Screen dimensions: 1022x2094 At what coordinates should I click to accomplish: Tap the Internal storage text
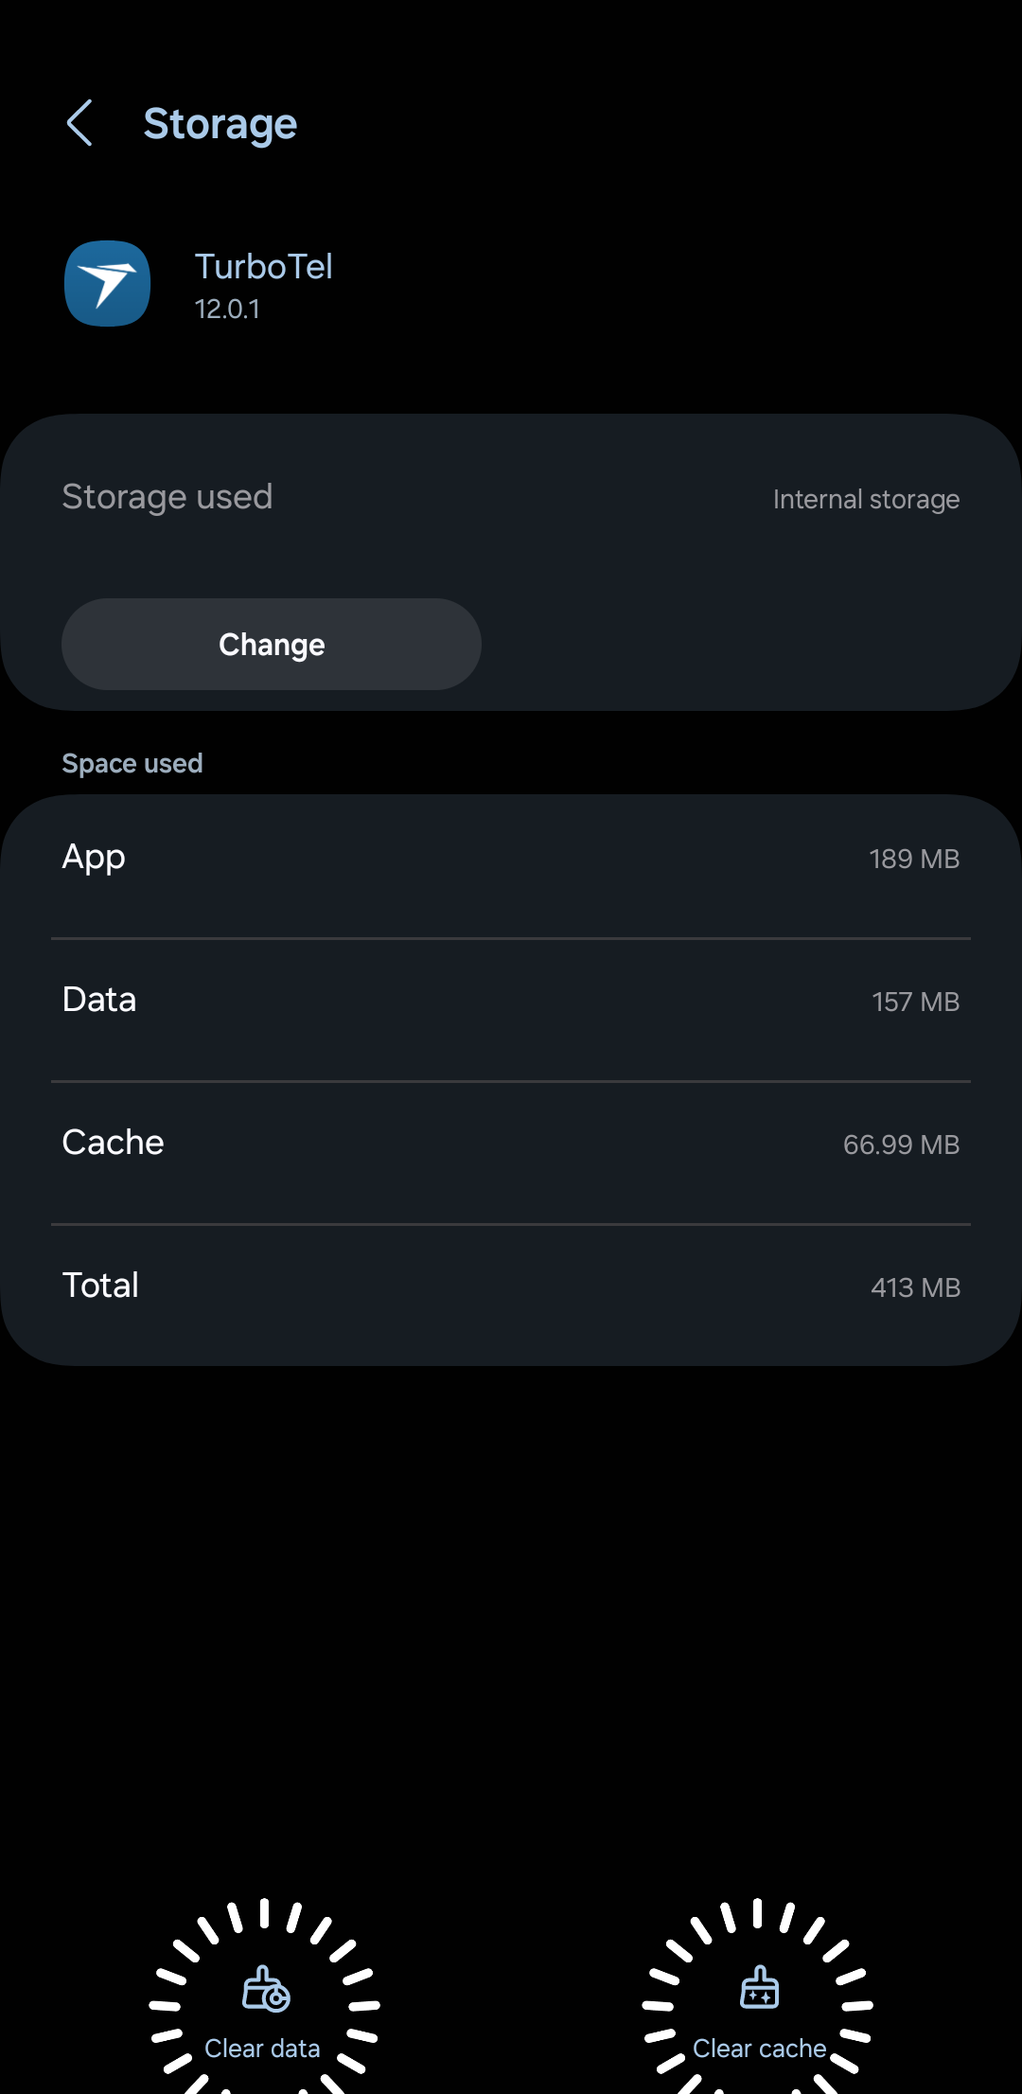point(866,499)
